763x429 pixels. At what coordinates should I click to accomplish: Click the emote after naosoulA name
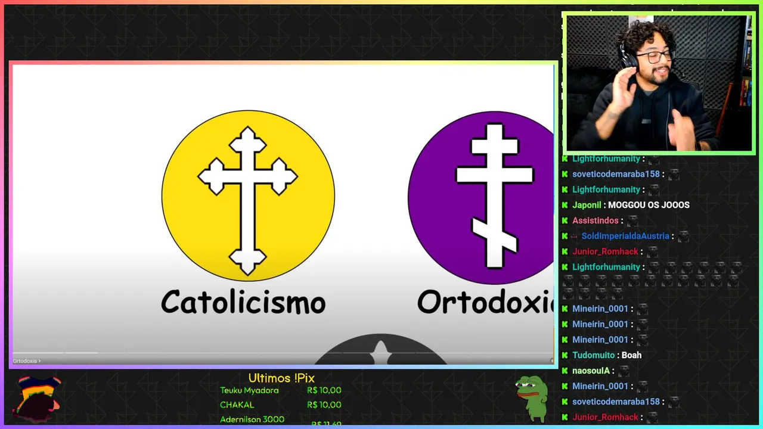624,371
